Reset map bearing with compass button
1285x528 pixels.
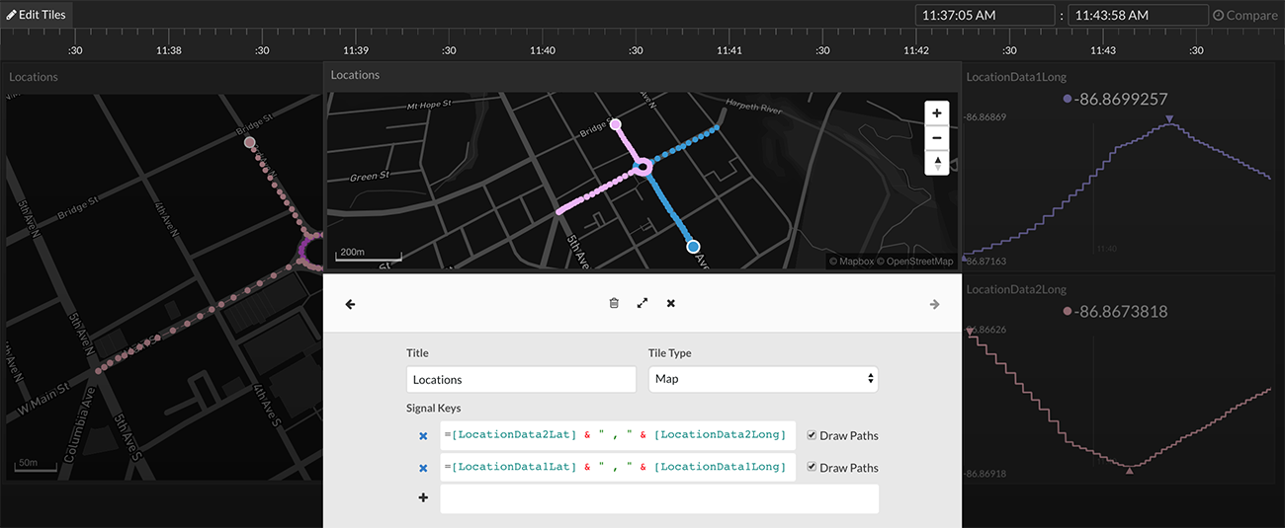tap(936, 163)
